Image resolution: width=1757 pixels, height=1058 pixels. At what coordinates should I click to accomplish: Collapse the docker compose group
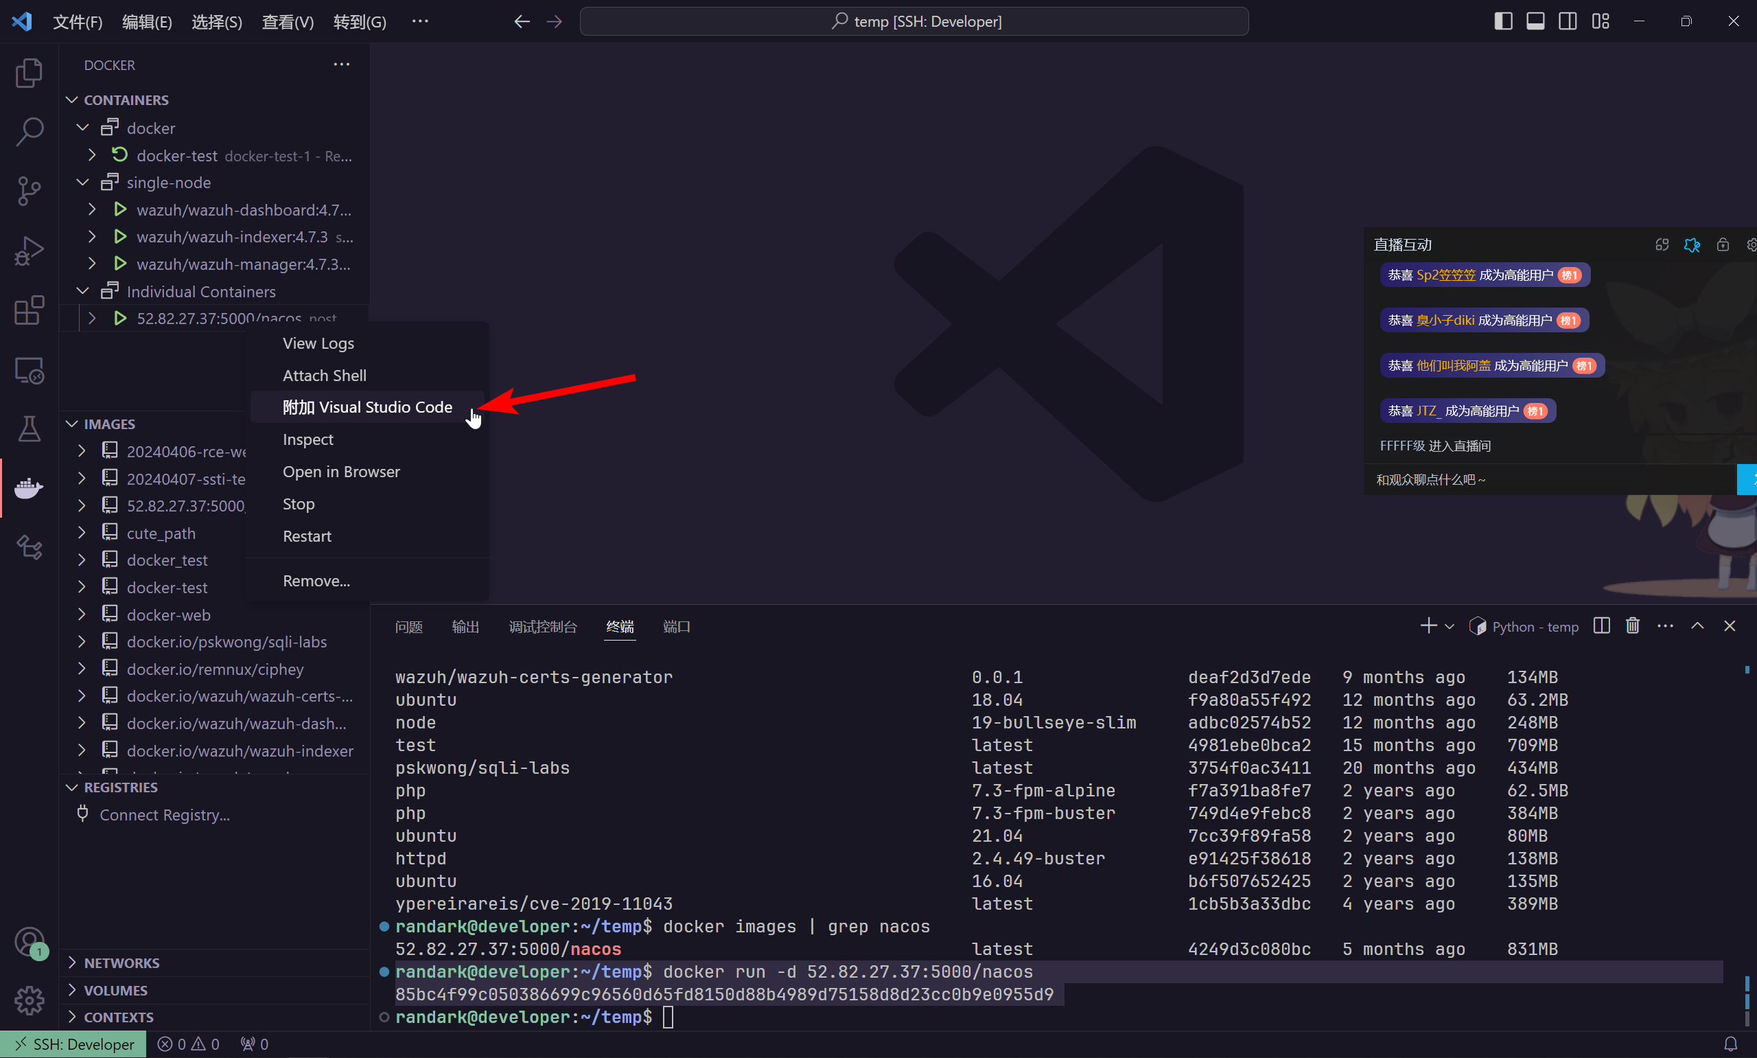(x=82, y=128)
